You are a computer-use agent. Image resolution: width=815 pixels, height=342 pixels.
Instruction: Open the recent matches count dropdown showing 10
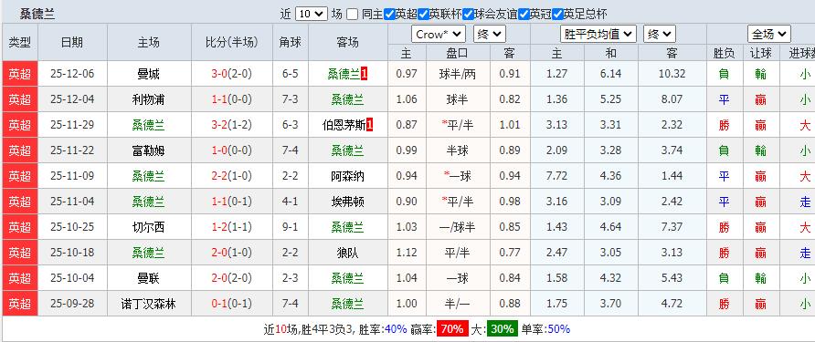tap(311, 14)
